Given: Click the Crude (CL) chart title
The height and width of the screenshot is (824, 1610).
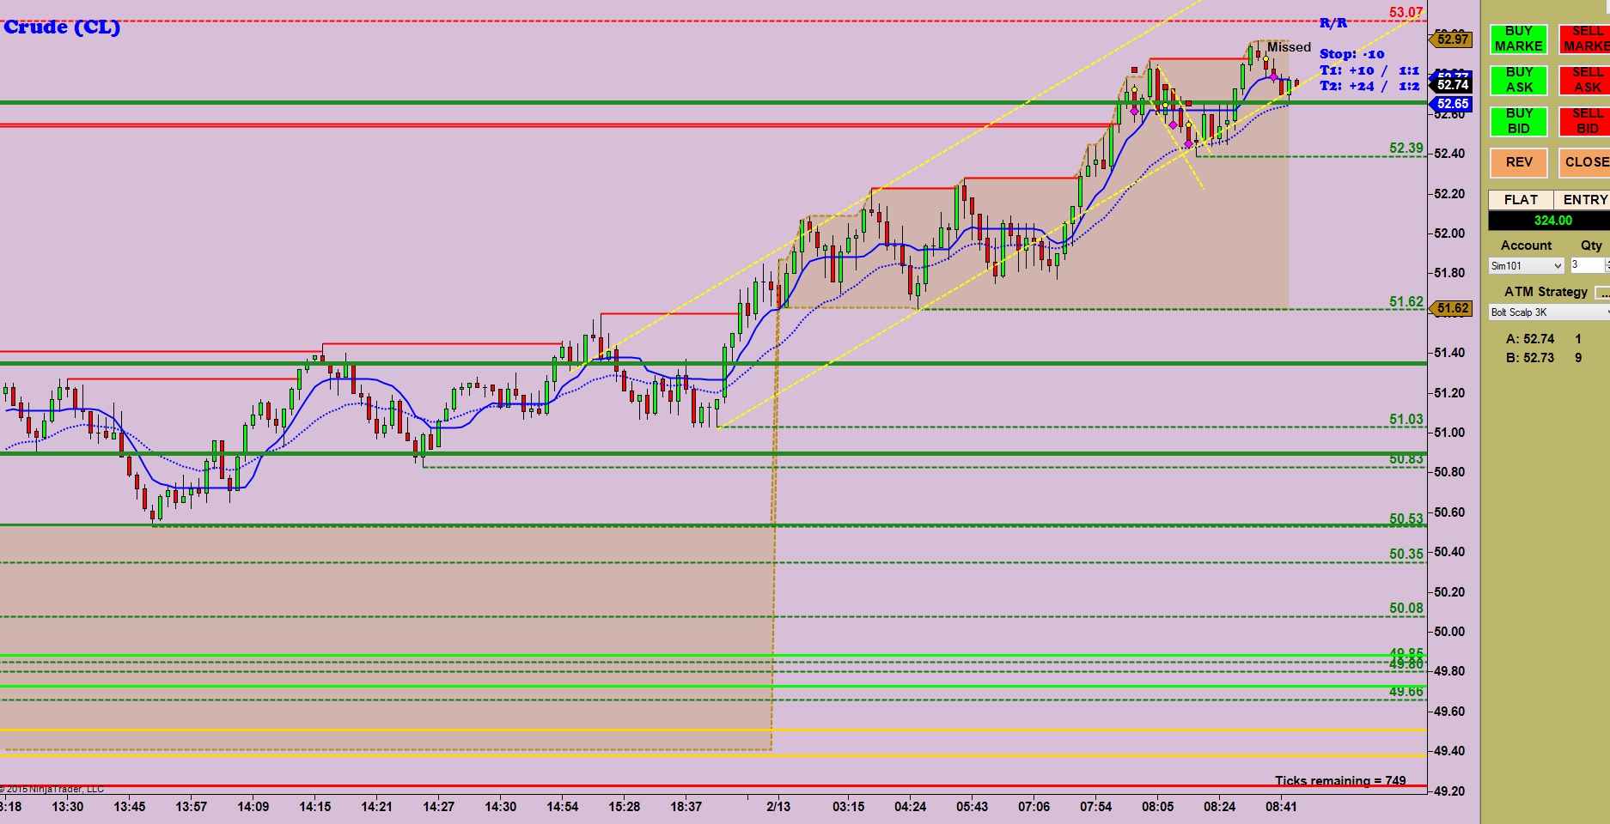Looking at the screenshot, I should (x=62, y=27).
